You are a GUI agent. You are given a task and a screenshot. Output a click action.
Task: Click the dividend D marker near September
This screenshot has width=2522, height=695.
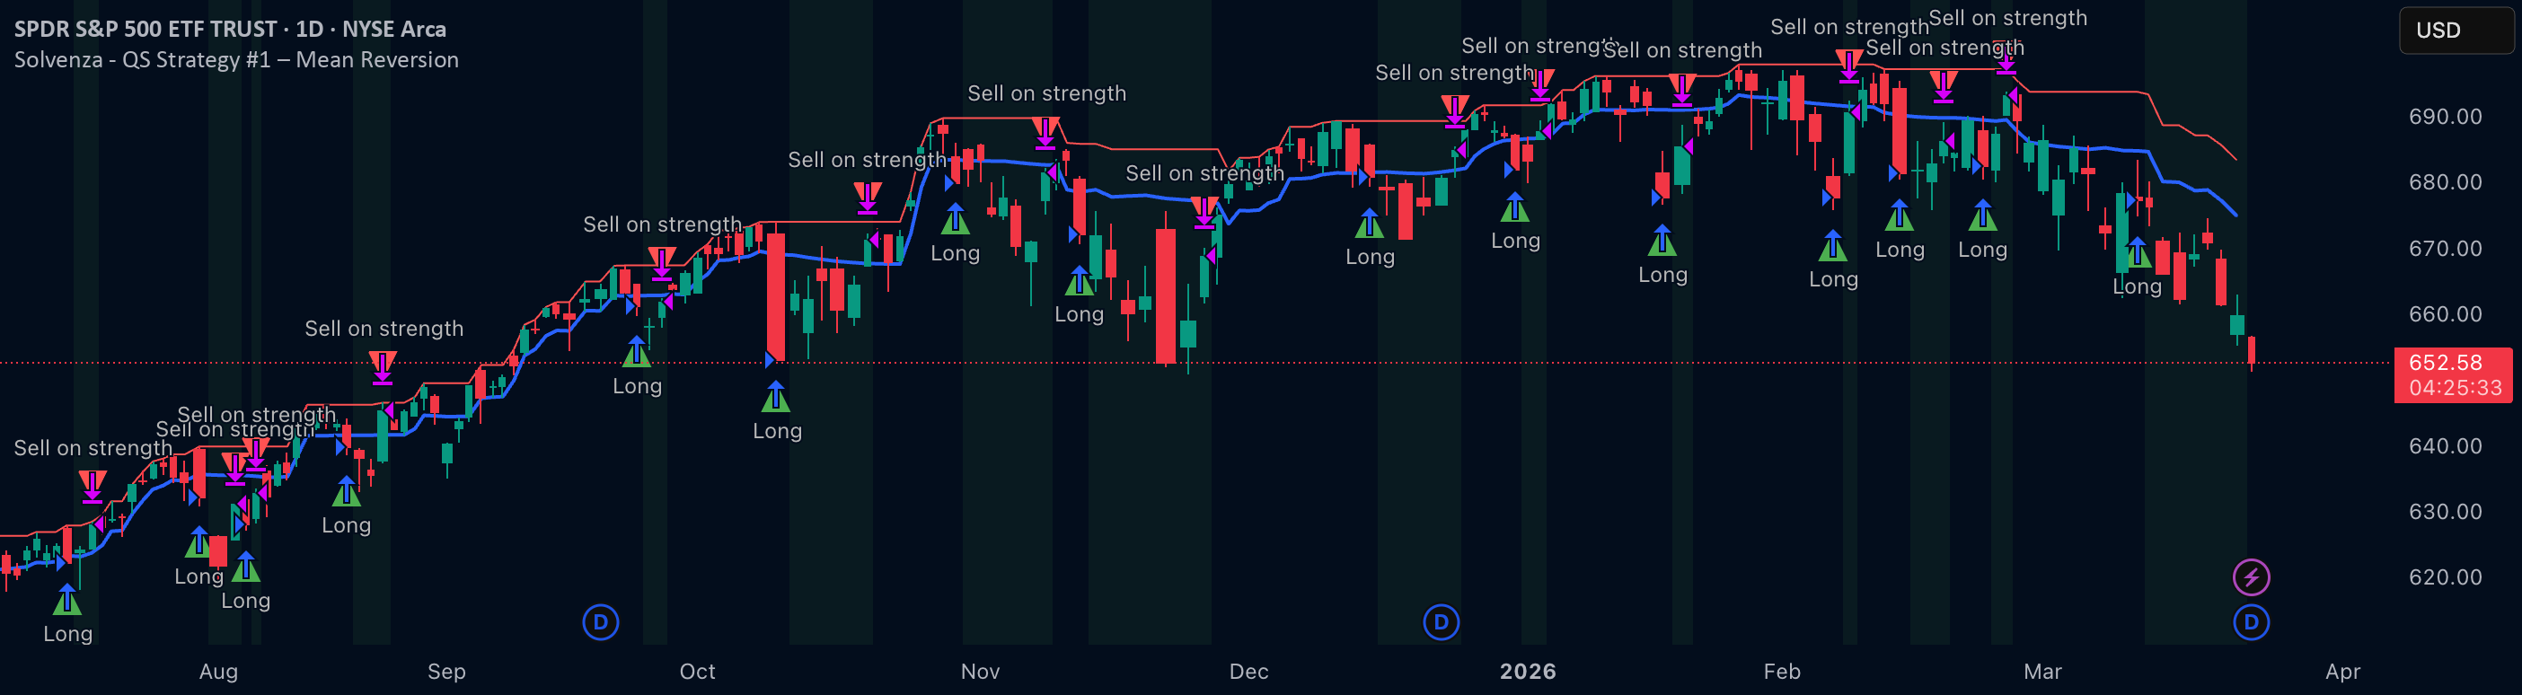tap(600, 622)
